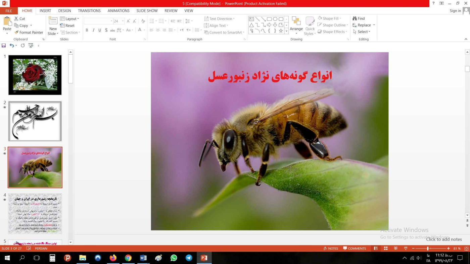Toggle Normal view in status bar

376,249
